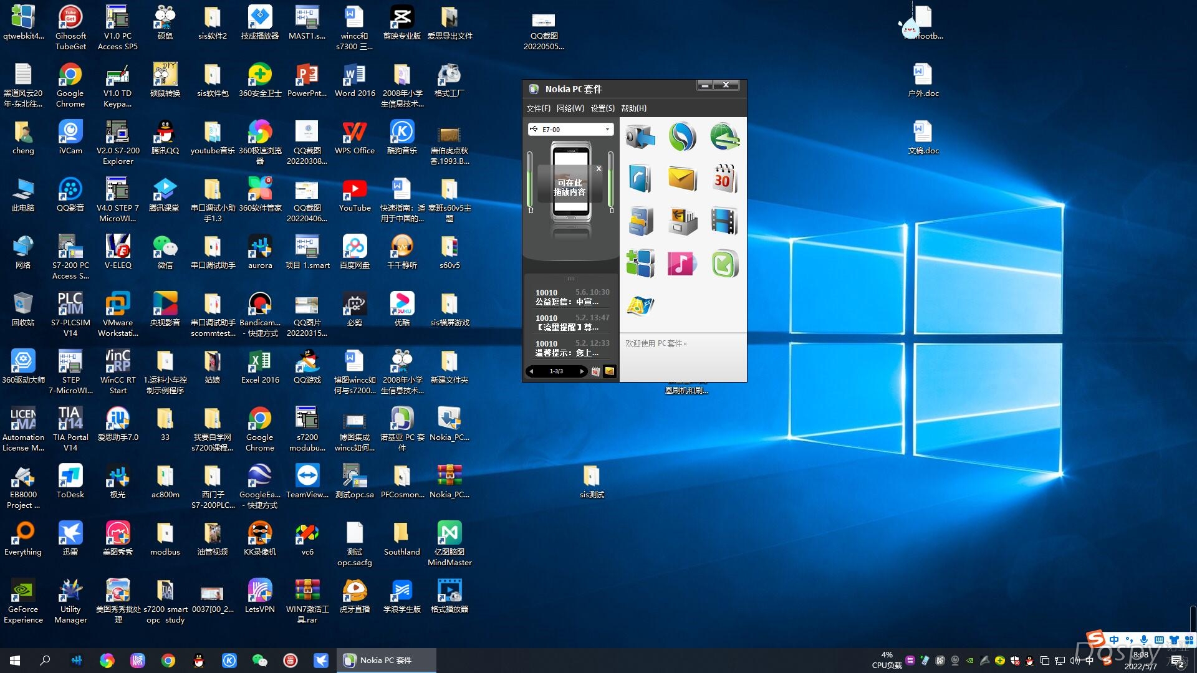1197x673 pixels.
Task: Open the Map Loader folded map icon
Action: [x=640, y=305]
